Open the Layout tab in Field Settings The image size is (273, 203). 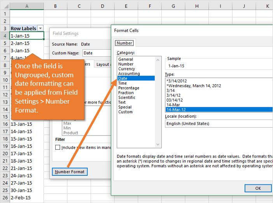click(x=103, y=64)
